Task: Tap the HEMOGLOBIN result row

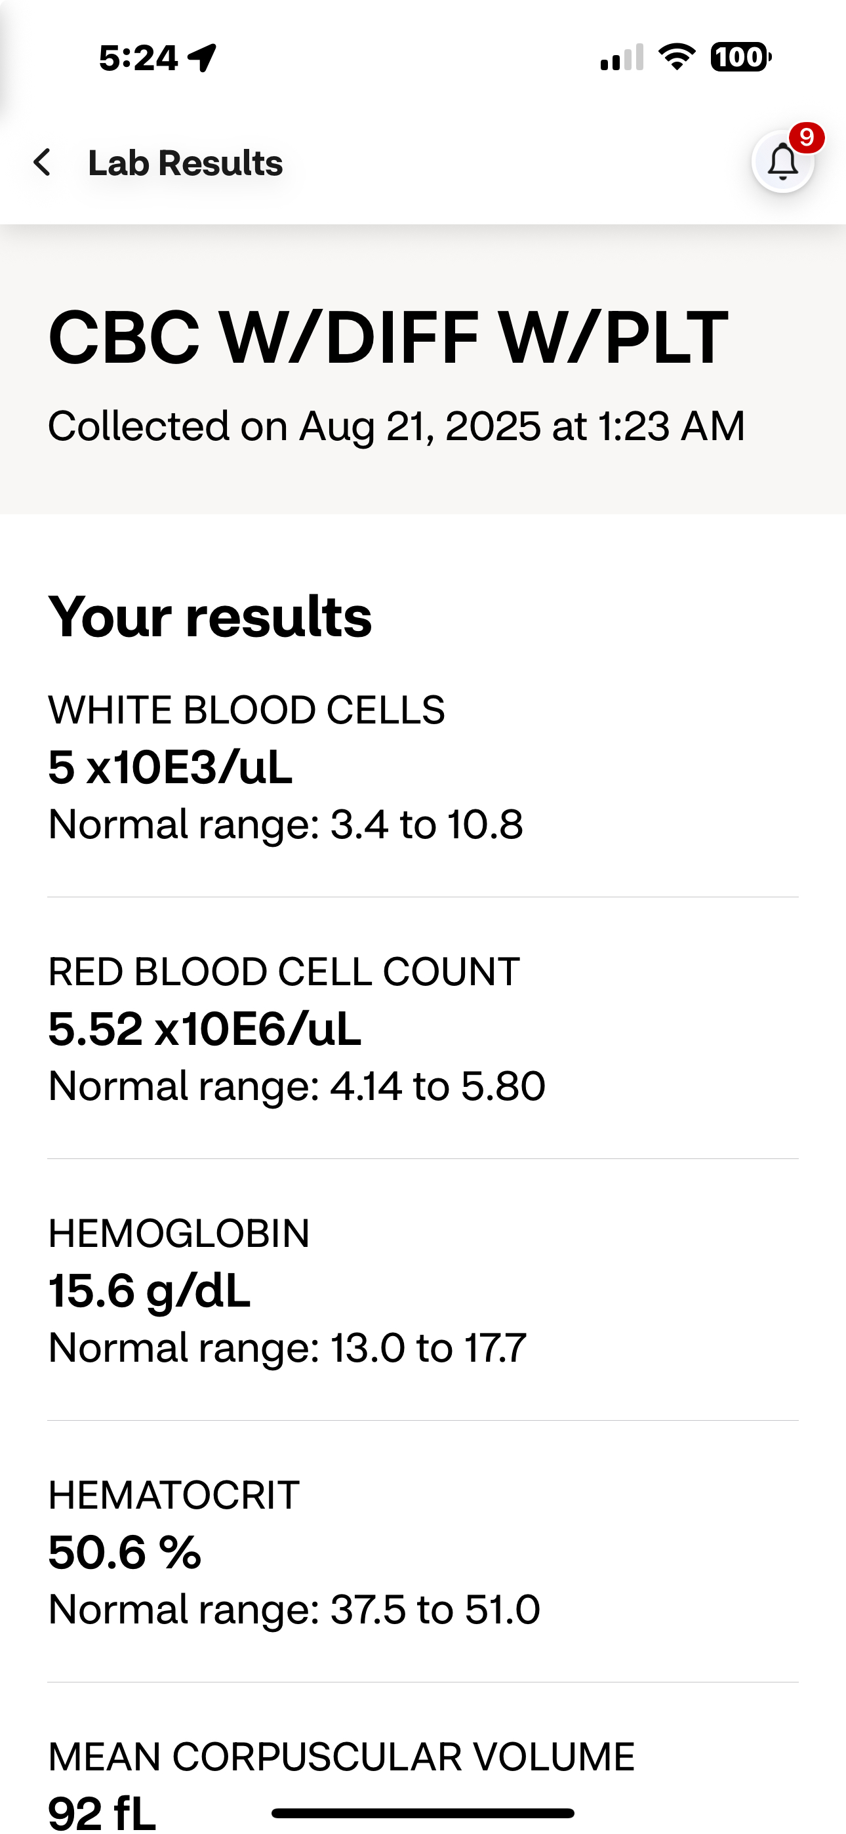Action: click(x=423, y=1290)
